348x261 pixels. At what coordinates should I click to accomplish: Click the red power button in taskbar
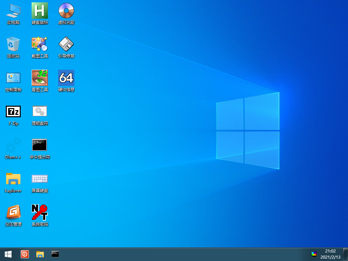click(x=25, y=254)
